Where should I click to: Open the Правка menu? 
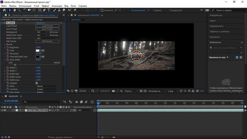click(13, 6)
